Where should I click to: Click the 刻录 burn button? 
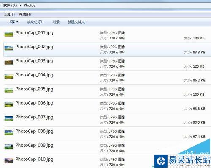(x=56, y=22)
